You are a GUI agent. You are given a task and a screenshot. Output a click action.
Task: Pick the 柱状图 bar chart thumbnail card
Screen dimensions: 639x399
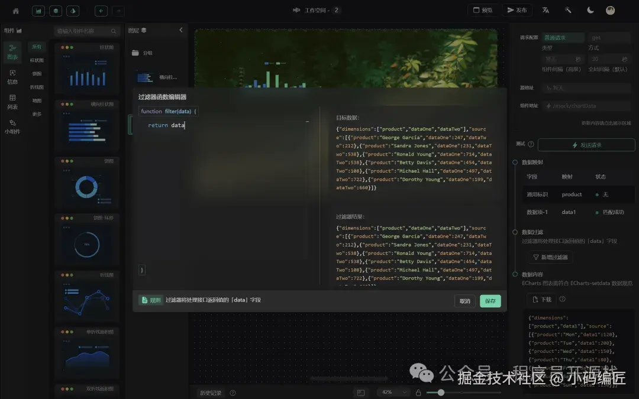(x=87, y=69)
